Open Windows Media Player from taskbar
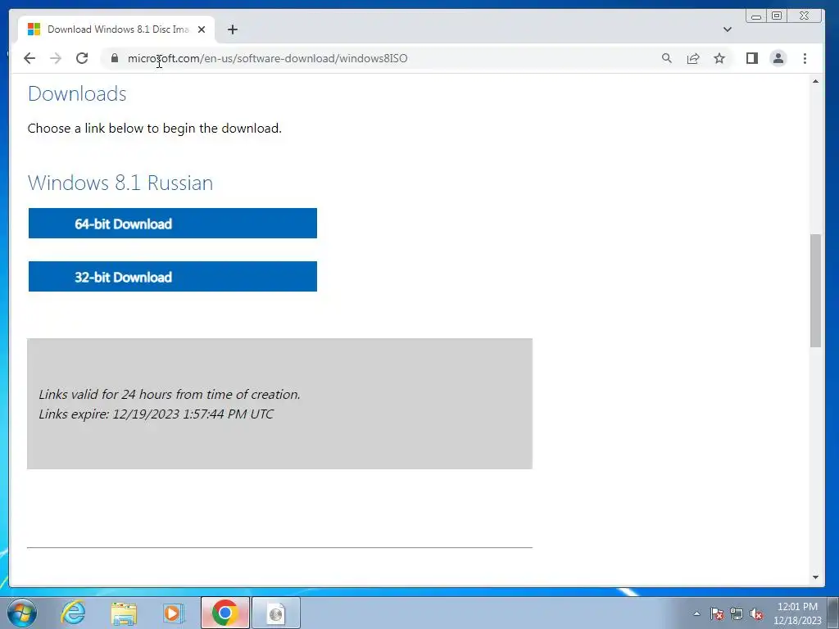Image resolution: width=839 pixels, height=629 pixels. 173,613
